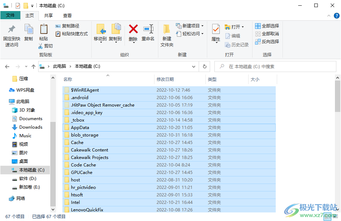Click the Up directory arrow button

[x=33, y=67]
